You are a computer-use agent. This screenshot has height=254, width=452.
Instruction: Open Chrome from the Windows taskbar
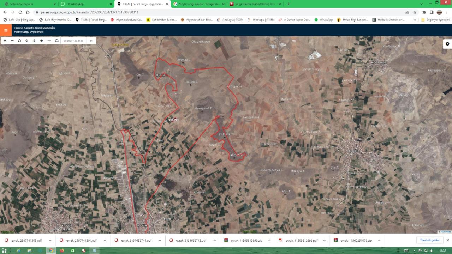(x=51, y=250)
